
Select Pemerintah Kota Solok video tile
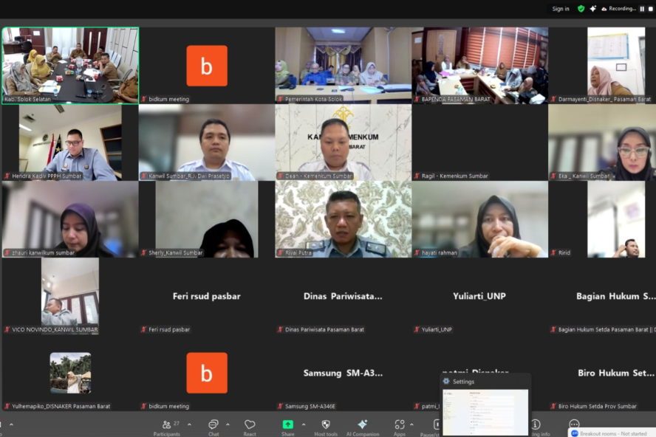click(x=343, y=65)
